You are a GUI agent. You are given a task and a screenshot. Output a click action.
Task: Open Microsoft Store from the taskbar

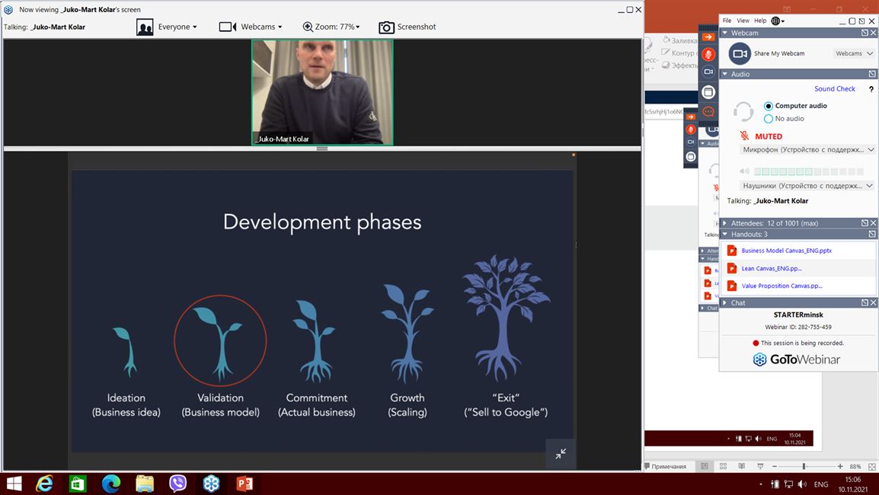78,484
